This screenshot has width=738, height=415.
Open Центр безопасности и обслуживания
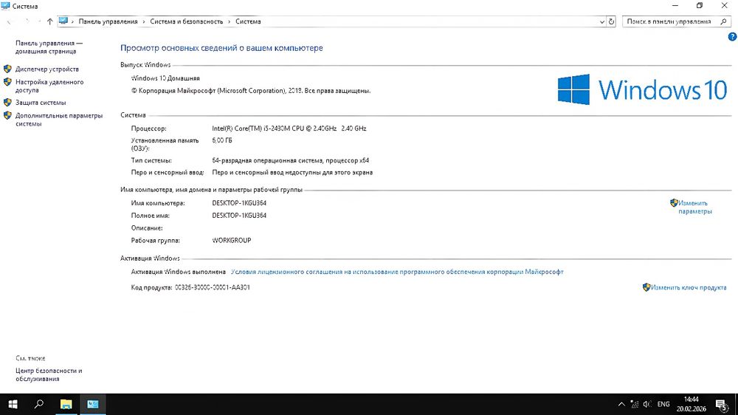[x=49, y=374]
